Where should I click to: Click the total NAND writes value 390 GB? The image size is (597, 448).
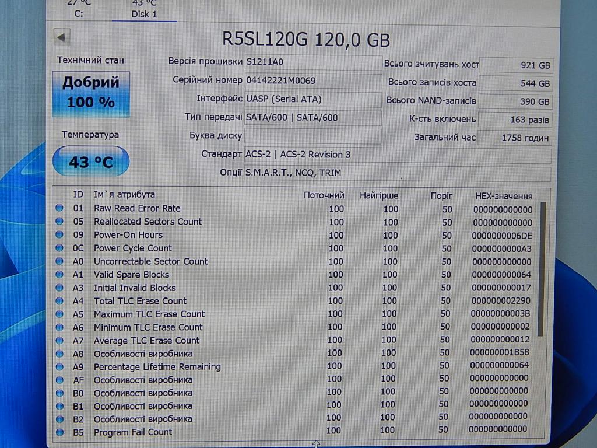click(x=515, y=101)
